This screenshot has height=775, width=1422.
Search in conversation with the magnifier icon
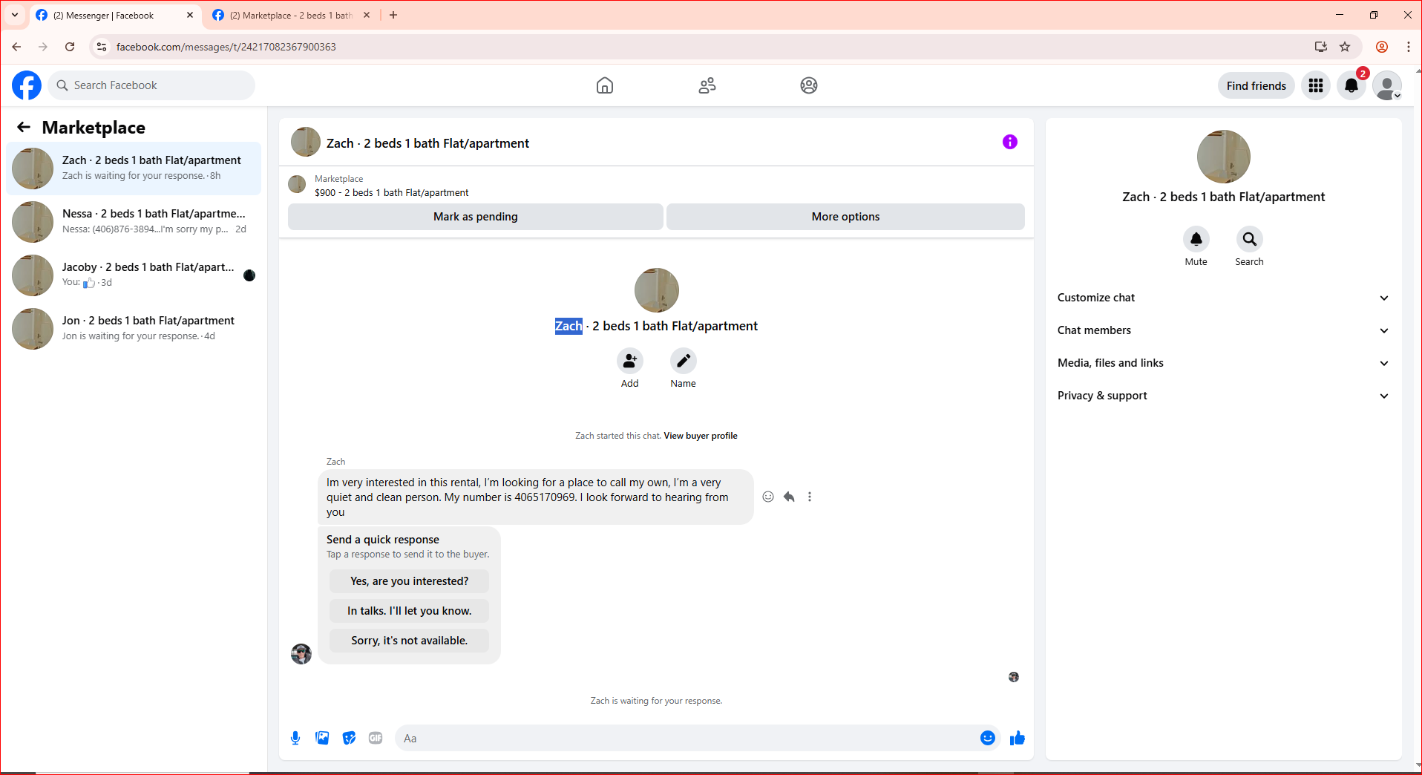(x=1250, y=239)
